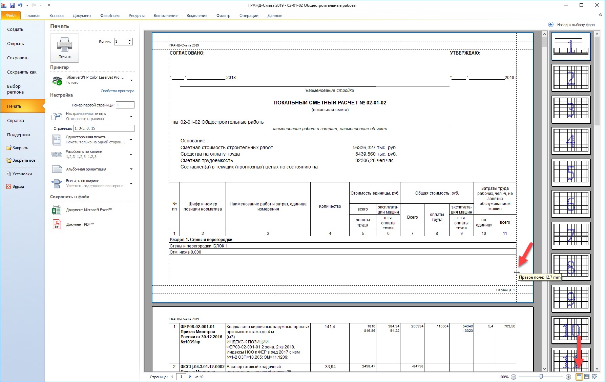Image resolution: width=605 pixels, height=382 pixels.
Task: Go to next page arrow in status bar
Action: (x=190, y=377)
